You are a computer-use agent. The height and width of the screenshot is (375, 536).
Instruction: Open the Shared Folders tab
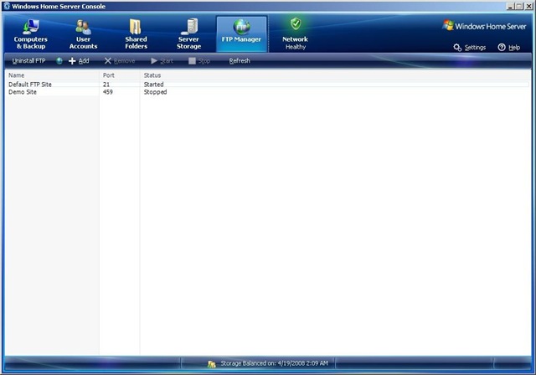coord(136,34)
